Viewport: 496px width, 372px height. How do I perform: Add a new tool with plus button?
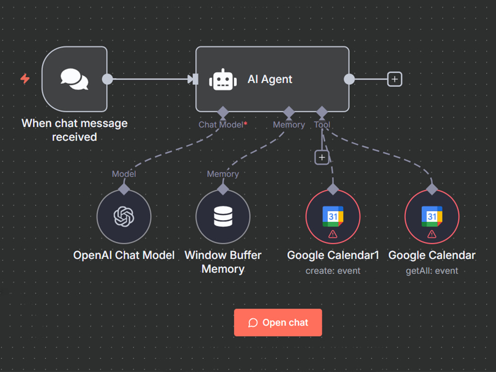pyautogui.click(x=322, y=157)
